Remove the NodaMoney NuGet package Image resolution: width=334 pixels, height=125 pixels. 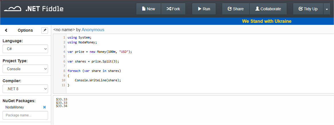tap(45, 107)
